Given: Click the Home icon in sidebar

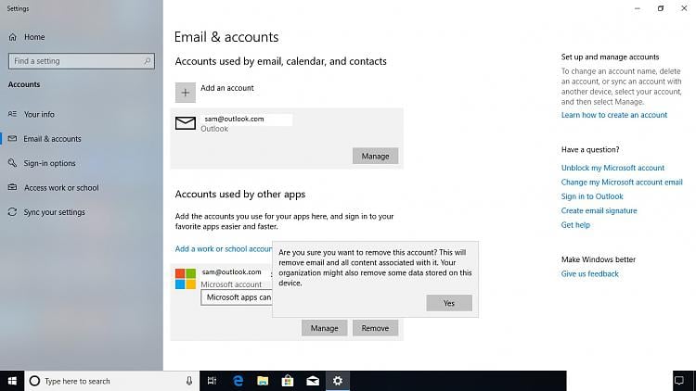Looking at the screenshot, I should click(x=12, y=37).
